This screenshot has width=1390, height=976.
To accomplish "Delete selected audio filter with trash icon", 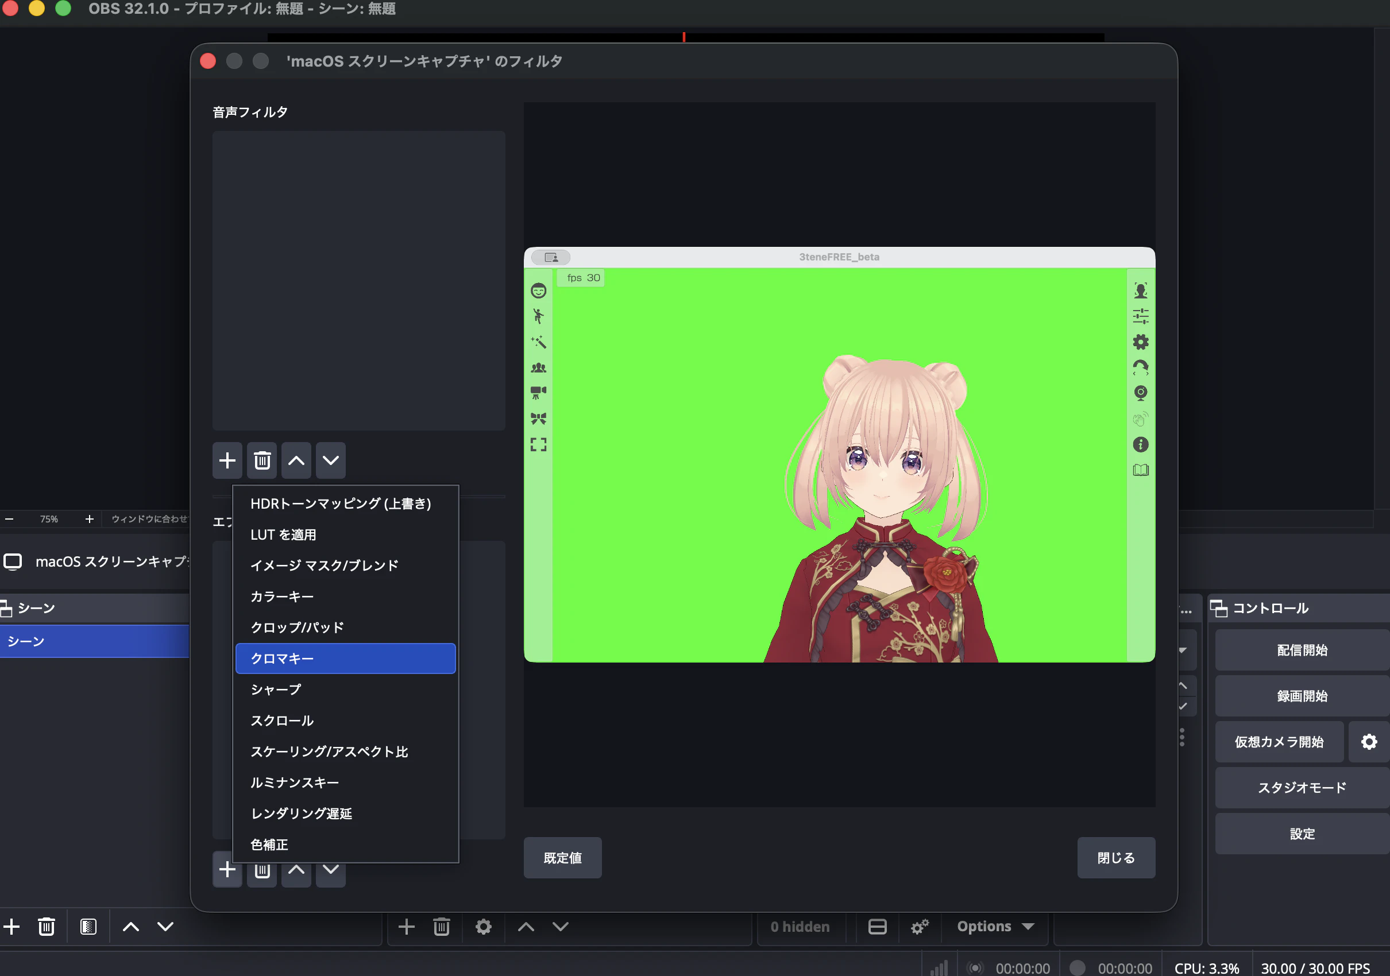I will click(262, 460).
